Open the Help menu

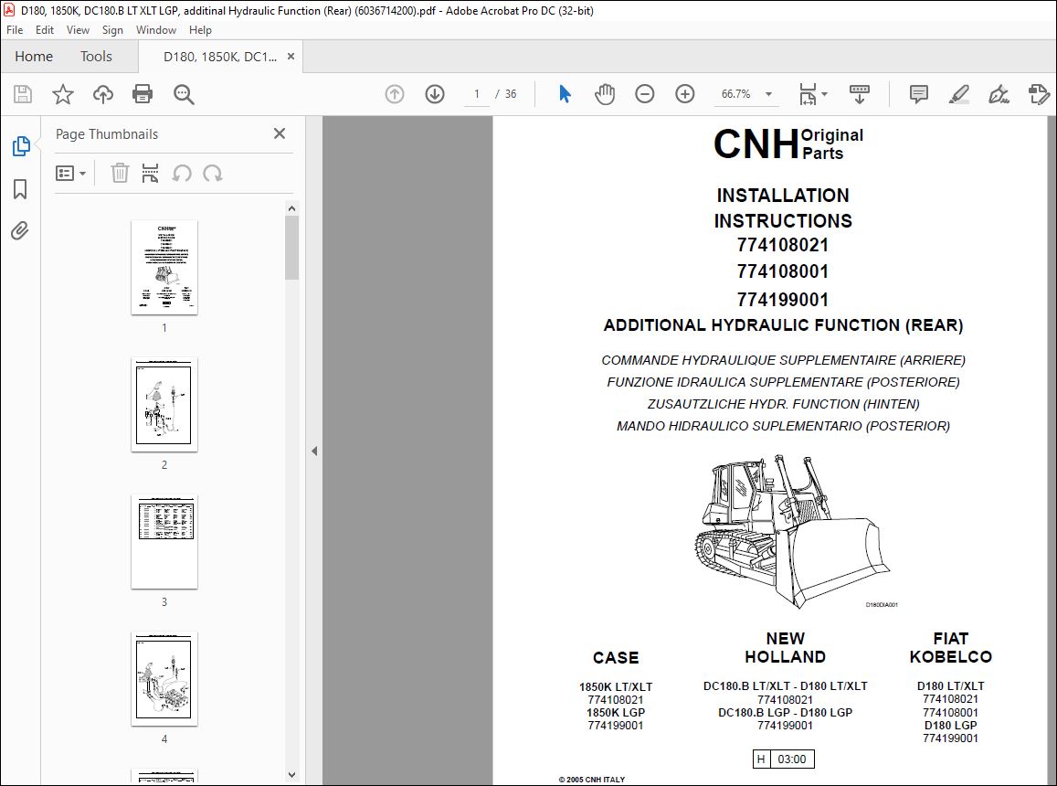[200, 29]
